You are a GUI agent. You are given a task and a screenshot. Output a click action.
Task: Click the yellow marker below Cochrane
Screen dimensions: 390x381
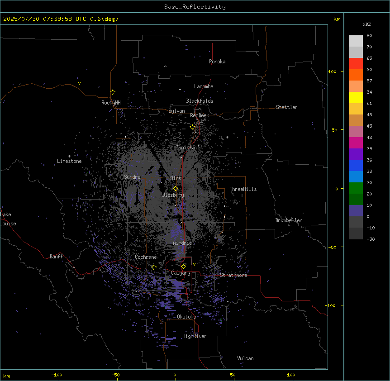[154, 267]
